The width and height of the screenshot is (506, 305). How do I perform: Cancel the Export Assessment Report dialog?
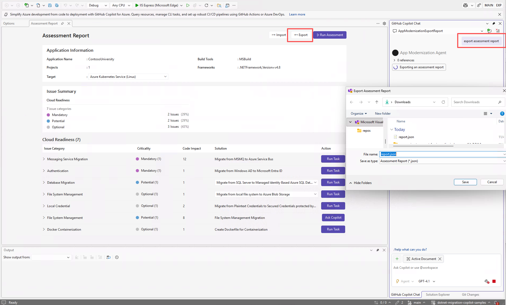tap(492, 182)
